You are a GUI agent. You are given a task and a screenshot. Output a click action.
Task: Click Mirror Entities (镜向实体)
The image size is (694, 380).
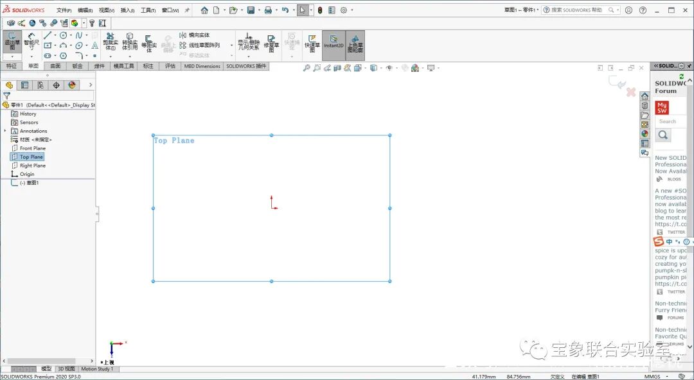(195, 35)
